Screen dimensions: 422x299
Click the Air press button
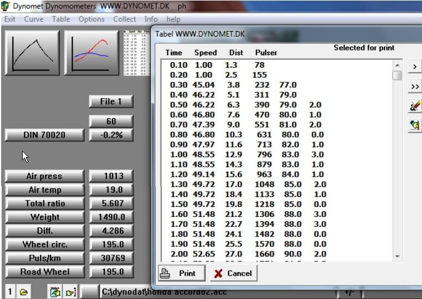(44, 176)
